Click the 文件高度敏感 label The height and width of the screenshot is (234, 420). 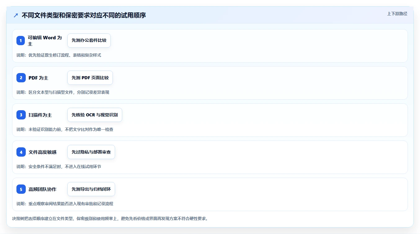42,152
